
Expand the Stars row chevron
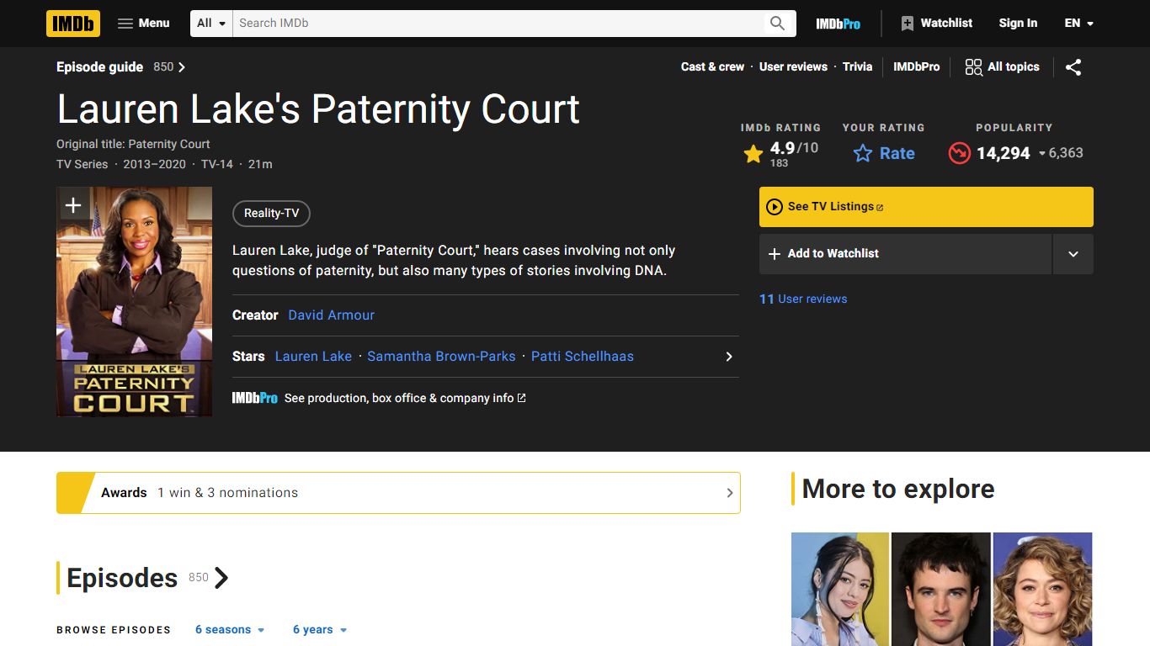(x=729, y=357)
